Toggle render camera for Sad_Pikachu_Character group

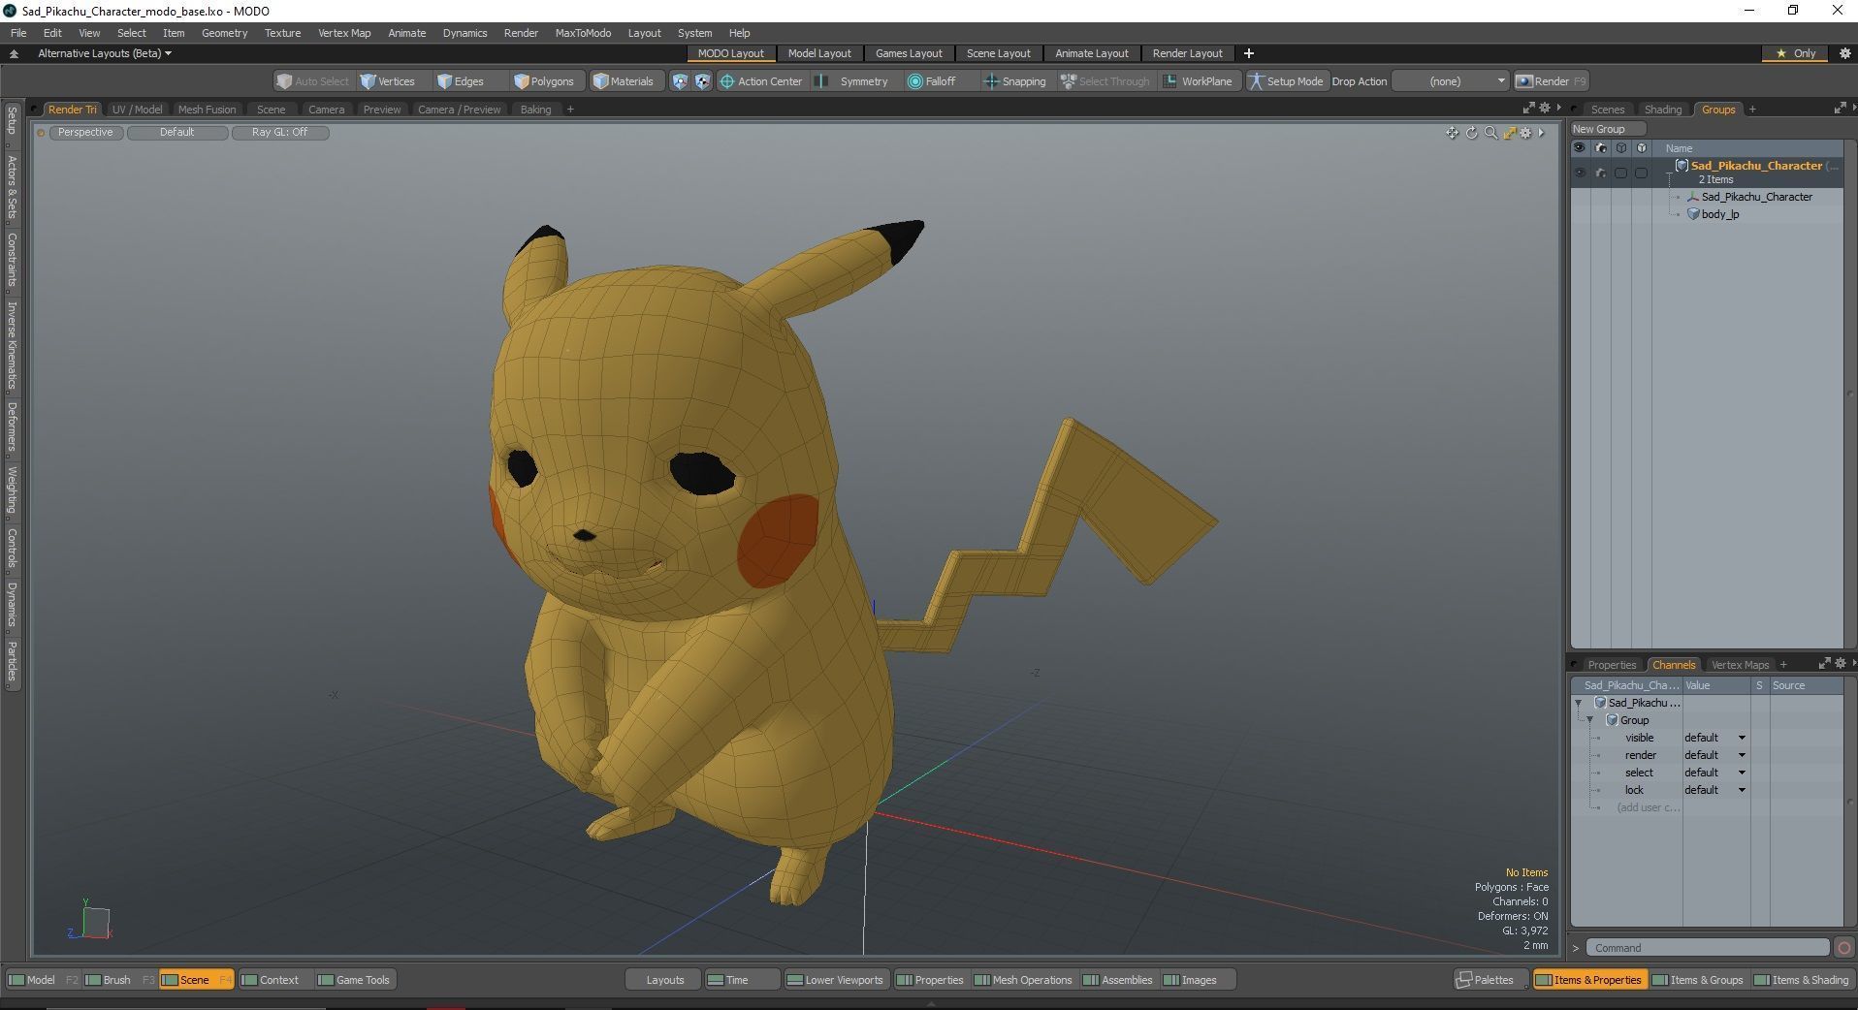pos(1600,173)
